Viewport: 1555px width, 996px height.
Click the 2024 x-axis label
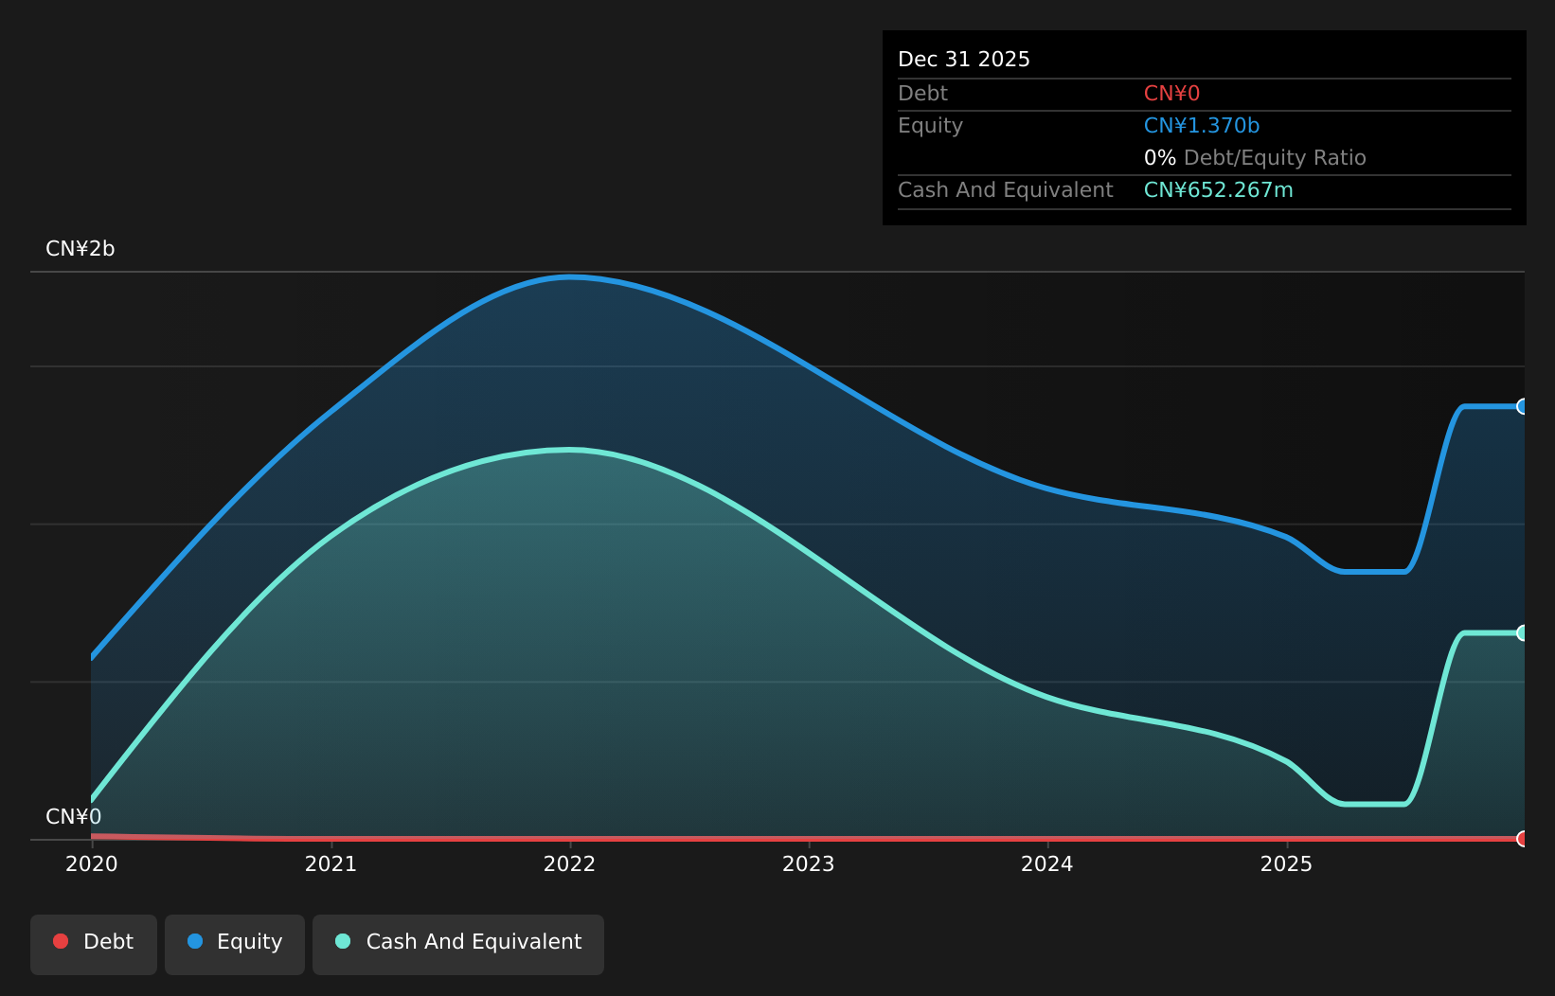[1047, 864]
